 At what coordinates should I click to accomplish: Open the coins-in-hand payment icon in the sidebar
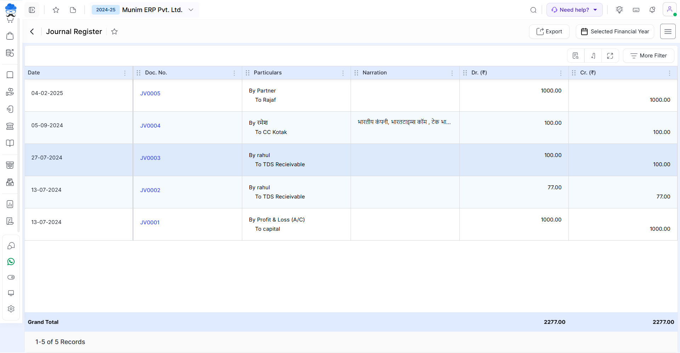10,92
